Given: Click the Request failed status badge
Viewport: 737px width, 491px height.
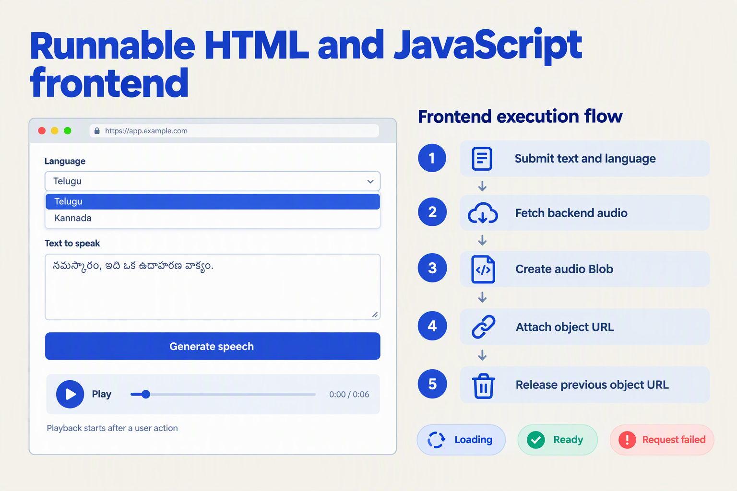Looking at the screenshot, I should point(662,440).
